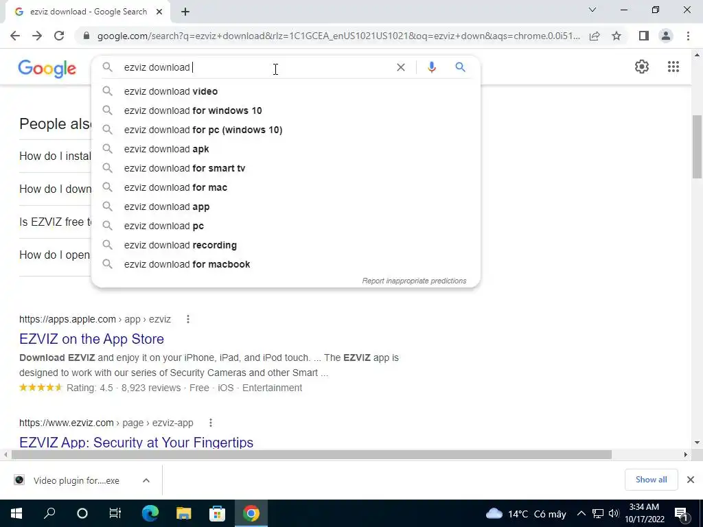Select suggestion ezviz download for pc (windows 10)
Viewport: 703px width, 527px height.
tap(286, 130)
